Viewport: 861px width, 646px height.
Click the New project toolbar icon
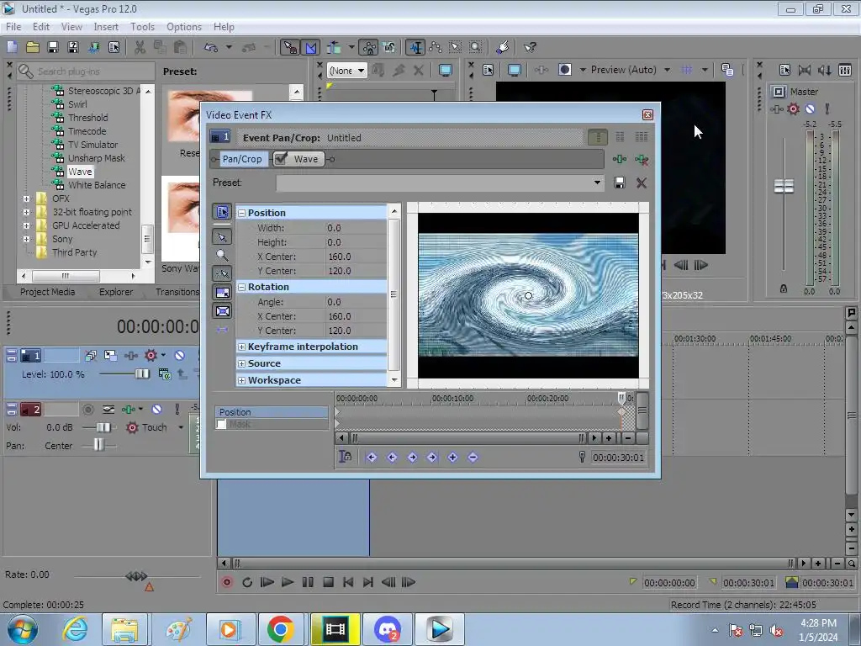[12, 47]
